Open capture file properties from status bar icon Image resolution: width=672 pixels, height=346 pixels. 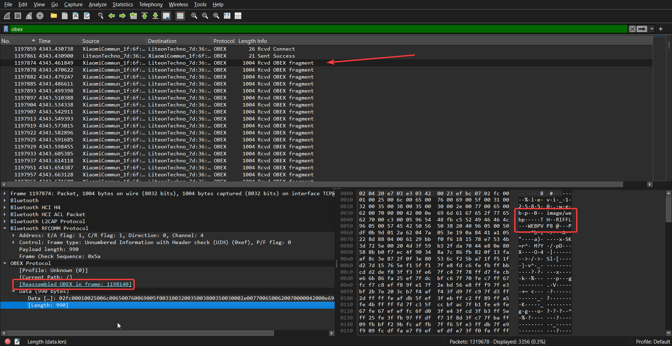point(17,341)
